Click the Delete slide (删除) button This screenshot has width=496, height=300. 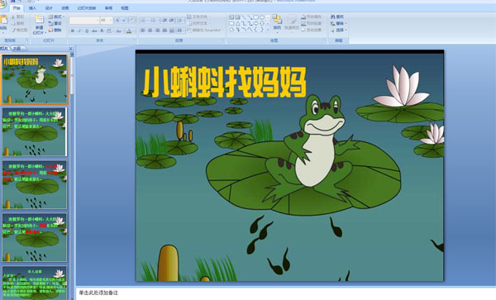[55, 30]
